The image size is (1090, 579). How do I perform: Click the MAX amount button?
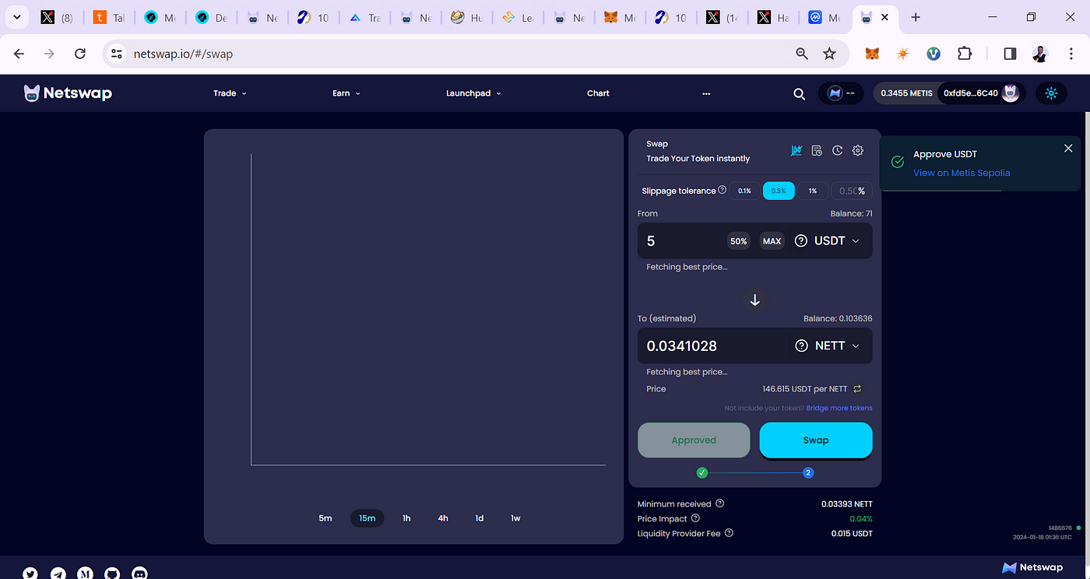[x=772, y=241]
